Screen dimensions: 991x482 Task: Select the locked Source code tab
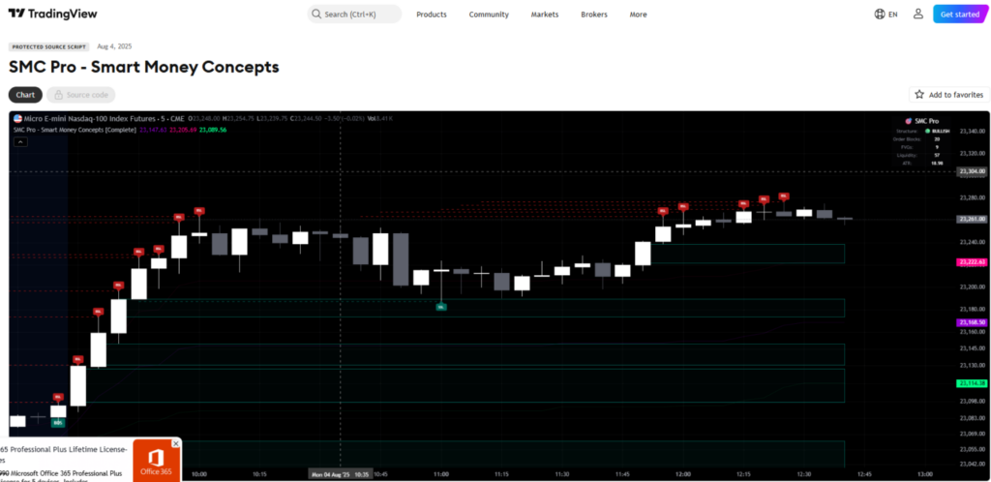81,95
